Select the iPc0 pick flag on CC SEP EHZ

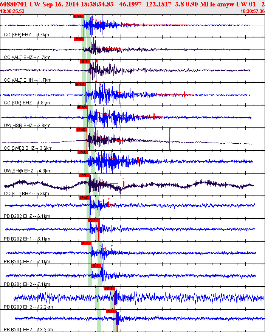(79, 16)
